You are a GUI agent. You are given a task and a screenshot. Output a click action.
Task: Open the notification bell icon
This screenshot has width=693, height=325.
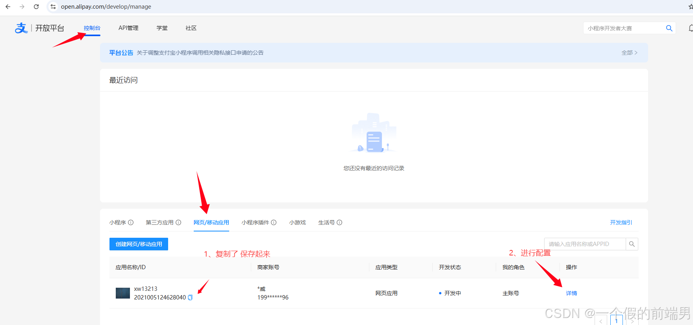pyautogui.click(x=691, y=28)
